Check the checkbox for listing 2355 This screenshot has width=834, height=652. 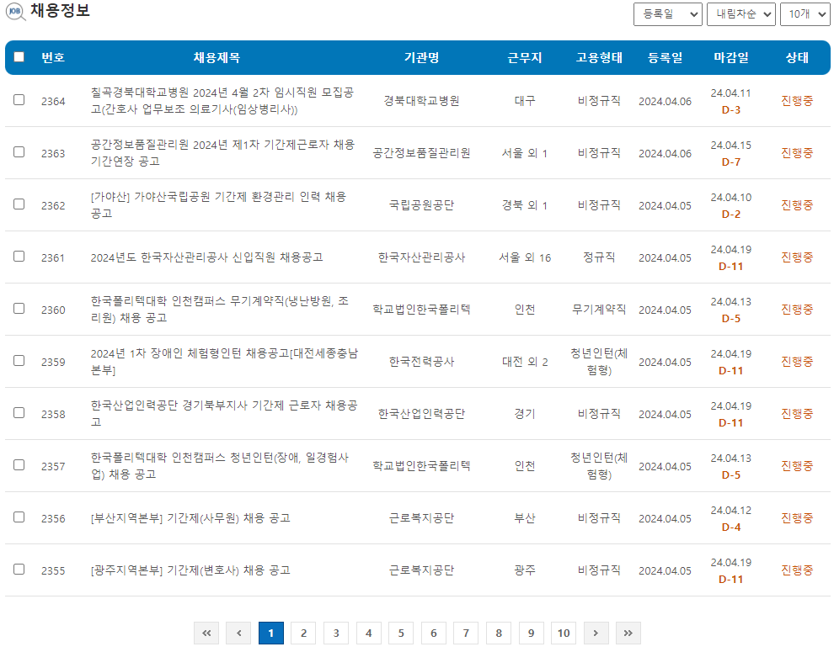point(19,570)
